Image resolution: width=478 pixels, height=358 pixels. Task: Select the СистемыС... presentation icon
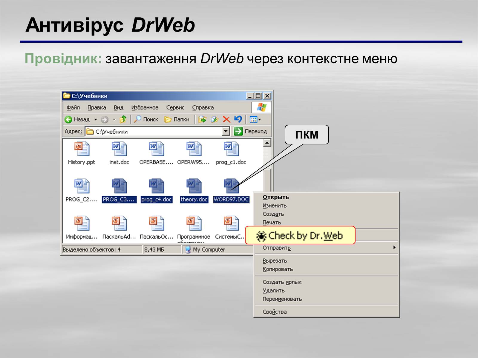coord(231,223)
